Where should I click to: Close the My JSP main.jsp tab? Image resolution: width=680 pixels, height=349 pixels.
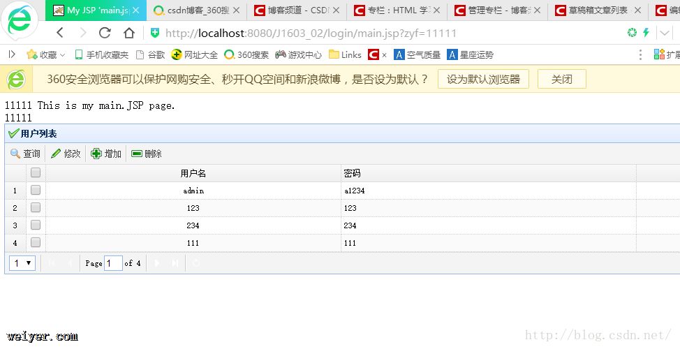pos(135,10)
